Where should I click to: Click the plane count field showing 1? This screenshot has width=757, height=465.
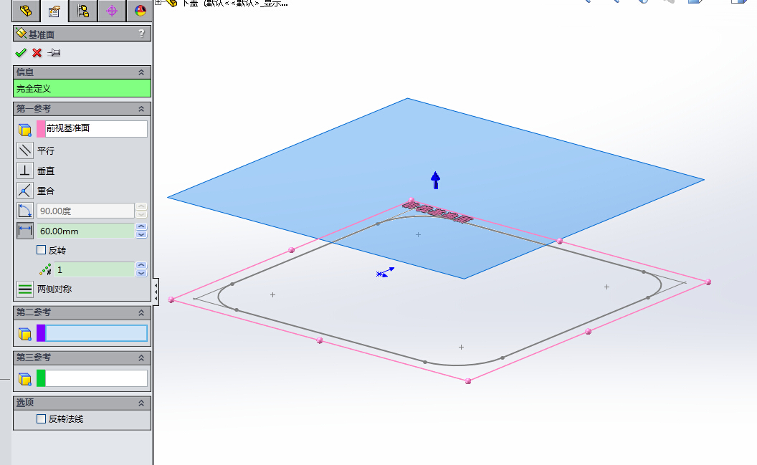(94, 269)
